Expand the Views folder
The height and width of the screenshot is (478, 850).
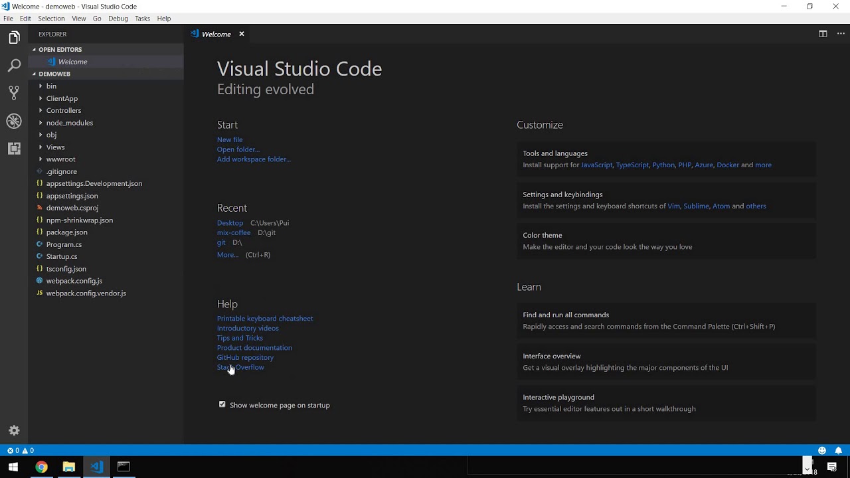tap(106, 147)
